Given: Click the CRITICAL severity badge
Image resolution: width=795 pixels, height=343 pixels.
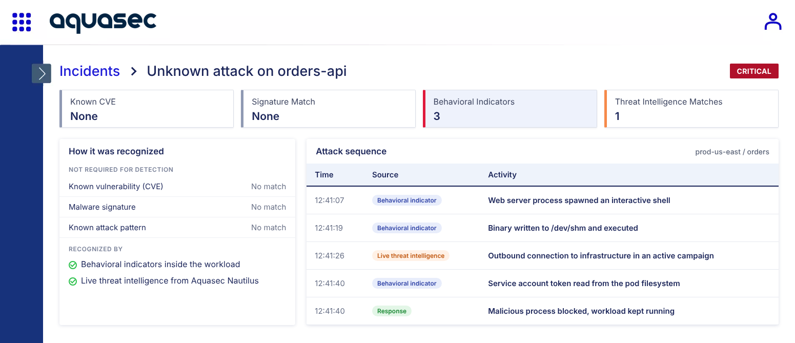Looking at the screenshot, I should [x=754, y=71].
